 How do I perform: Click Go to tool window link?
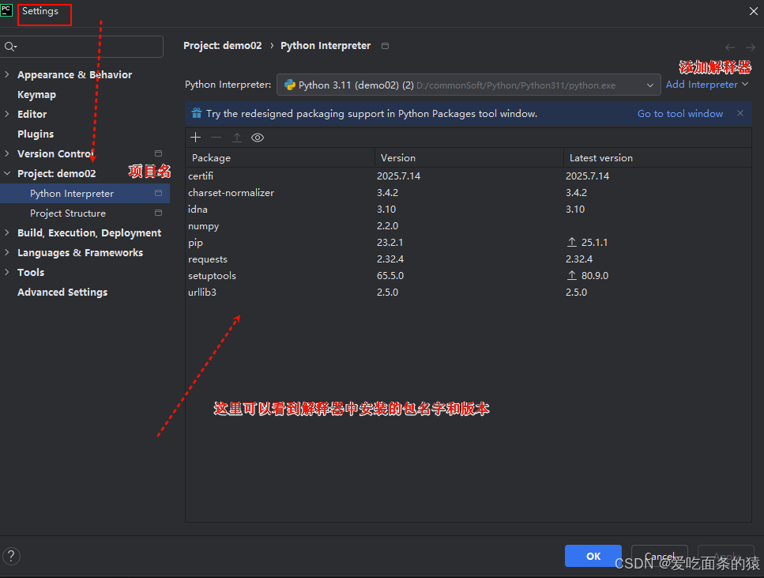pyautogui.click(x=680, y=113)
